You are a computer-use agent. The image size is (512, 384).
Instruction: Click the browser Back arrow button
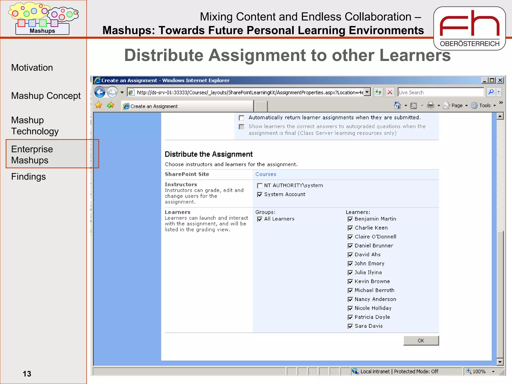point(100,92)
